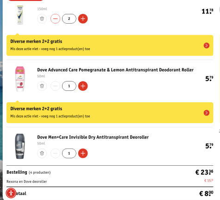Viewport: 220px width, 200px height.
Task: Click quantity field of Dove Pomegranate roller
Action: point(69,86)
